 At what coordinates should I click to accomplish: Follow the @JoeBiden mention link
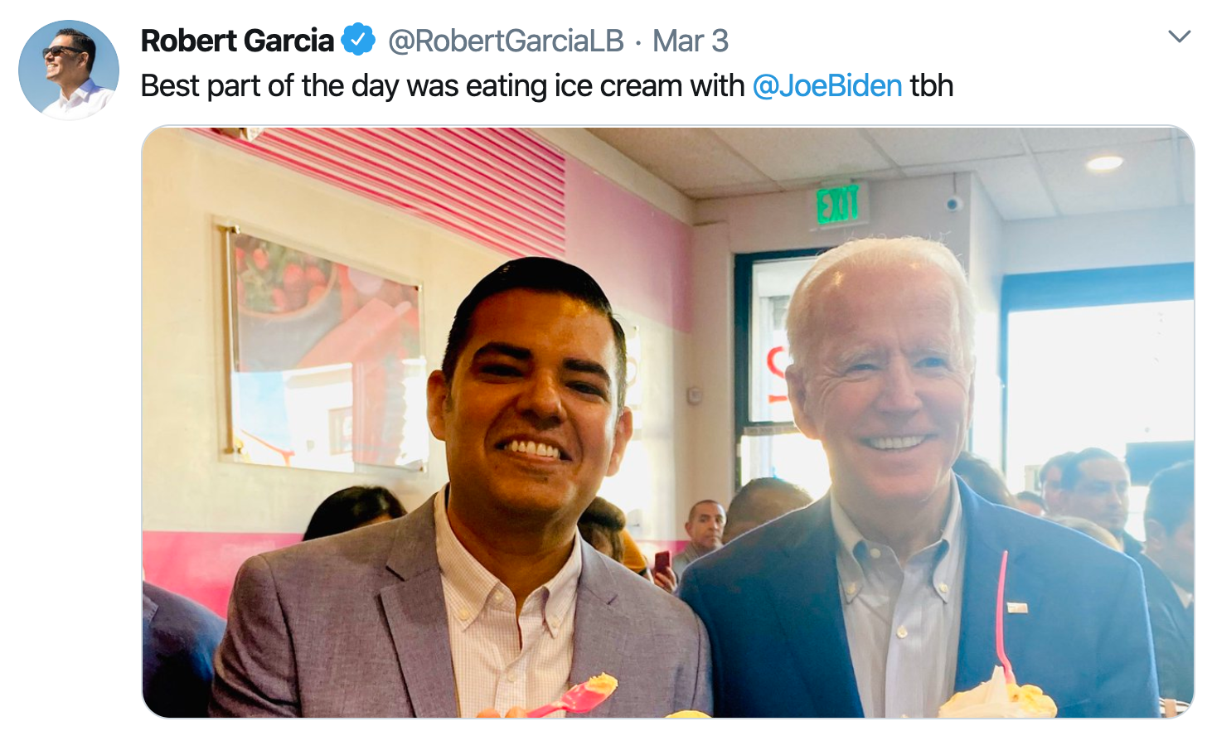(x=827, y=85)
